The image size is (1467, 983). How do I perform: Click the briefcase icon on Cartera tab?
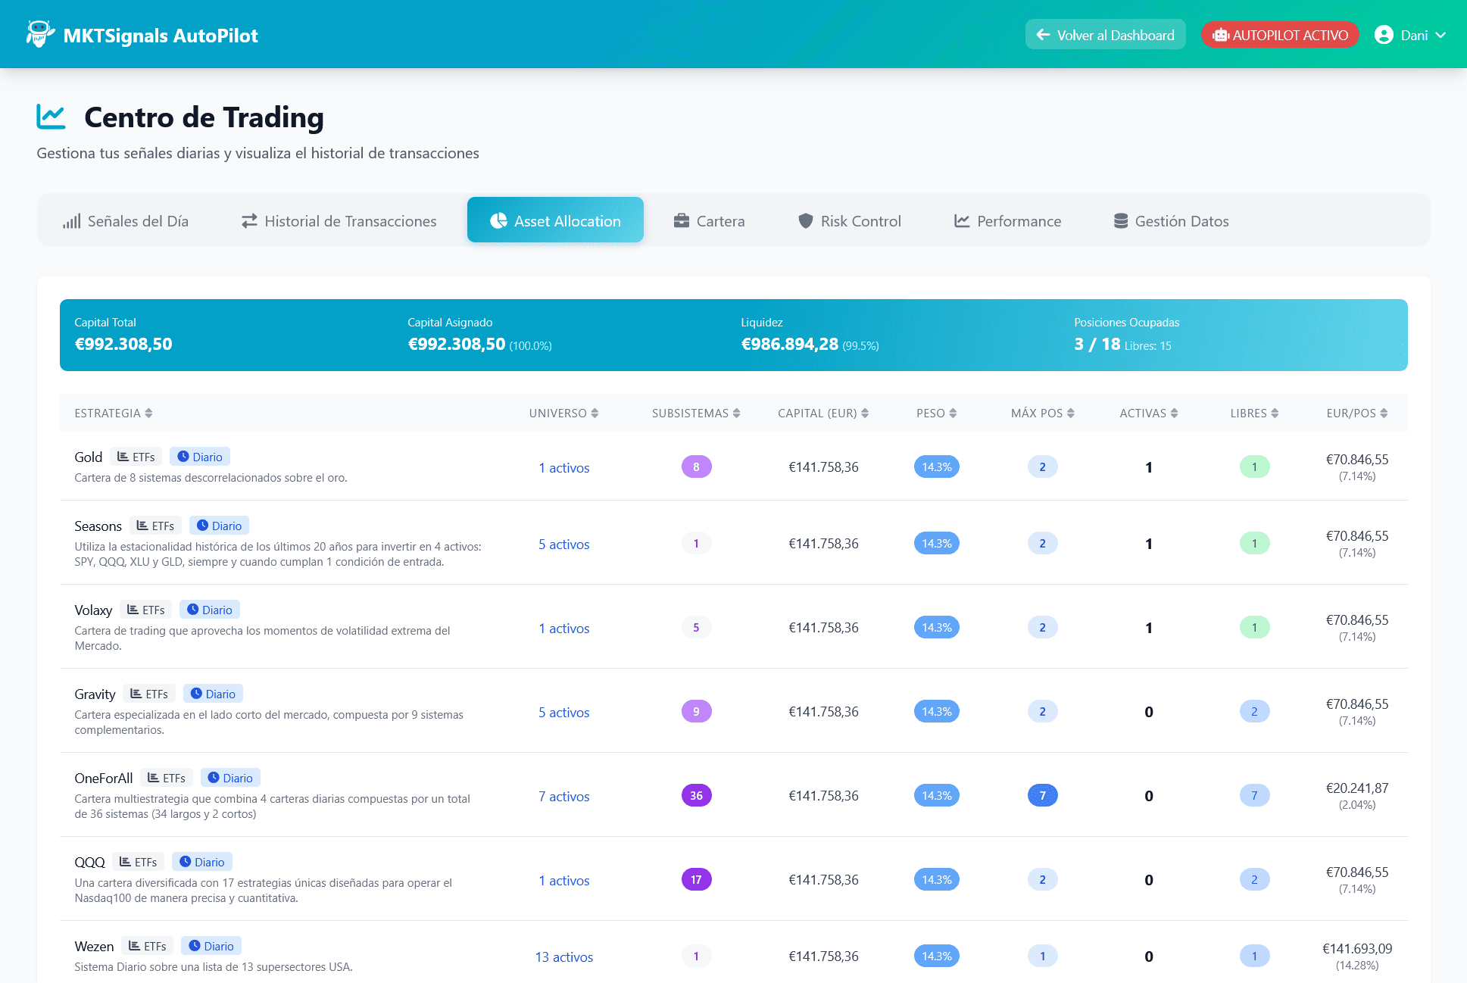682,220
